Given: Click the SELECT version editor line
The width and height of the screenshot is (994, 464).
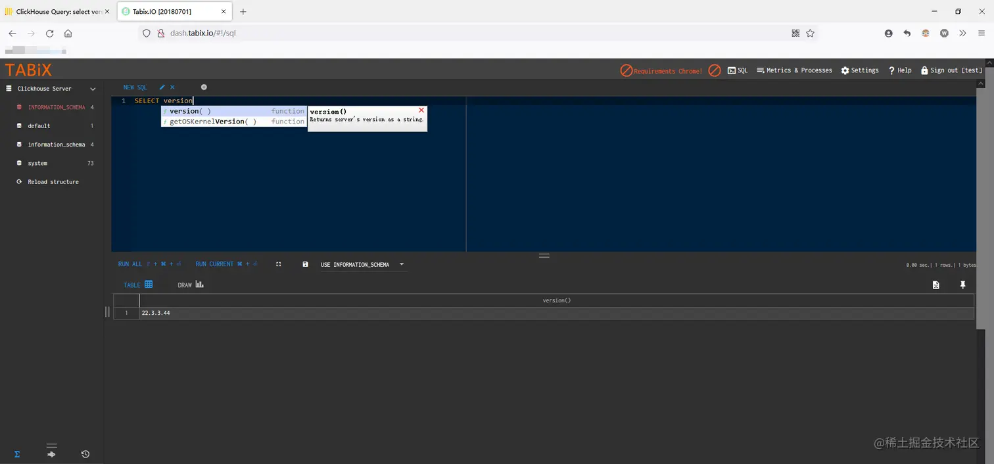Looking at the screenshot, I should pyautogui.click(x=164, y=101).
